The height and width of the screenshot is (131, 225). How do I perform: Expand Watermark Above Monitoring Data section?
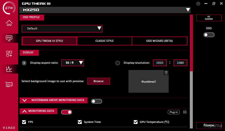(25, 100)
